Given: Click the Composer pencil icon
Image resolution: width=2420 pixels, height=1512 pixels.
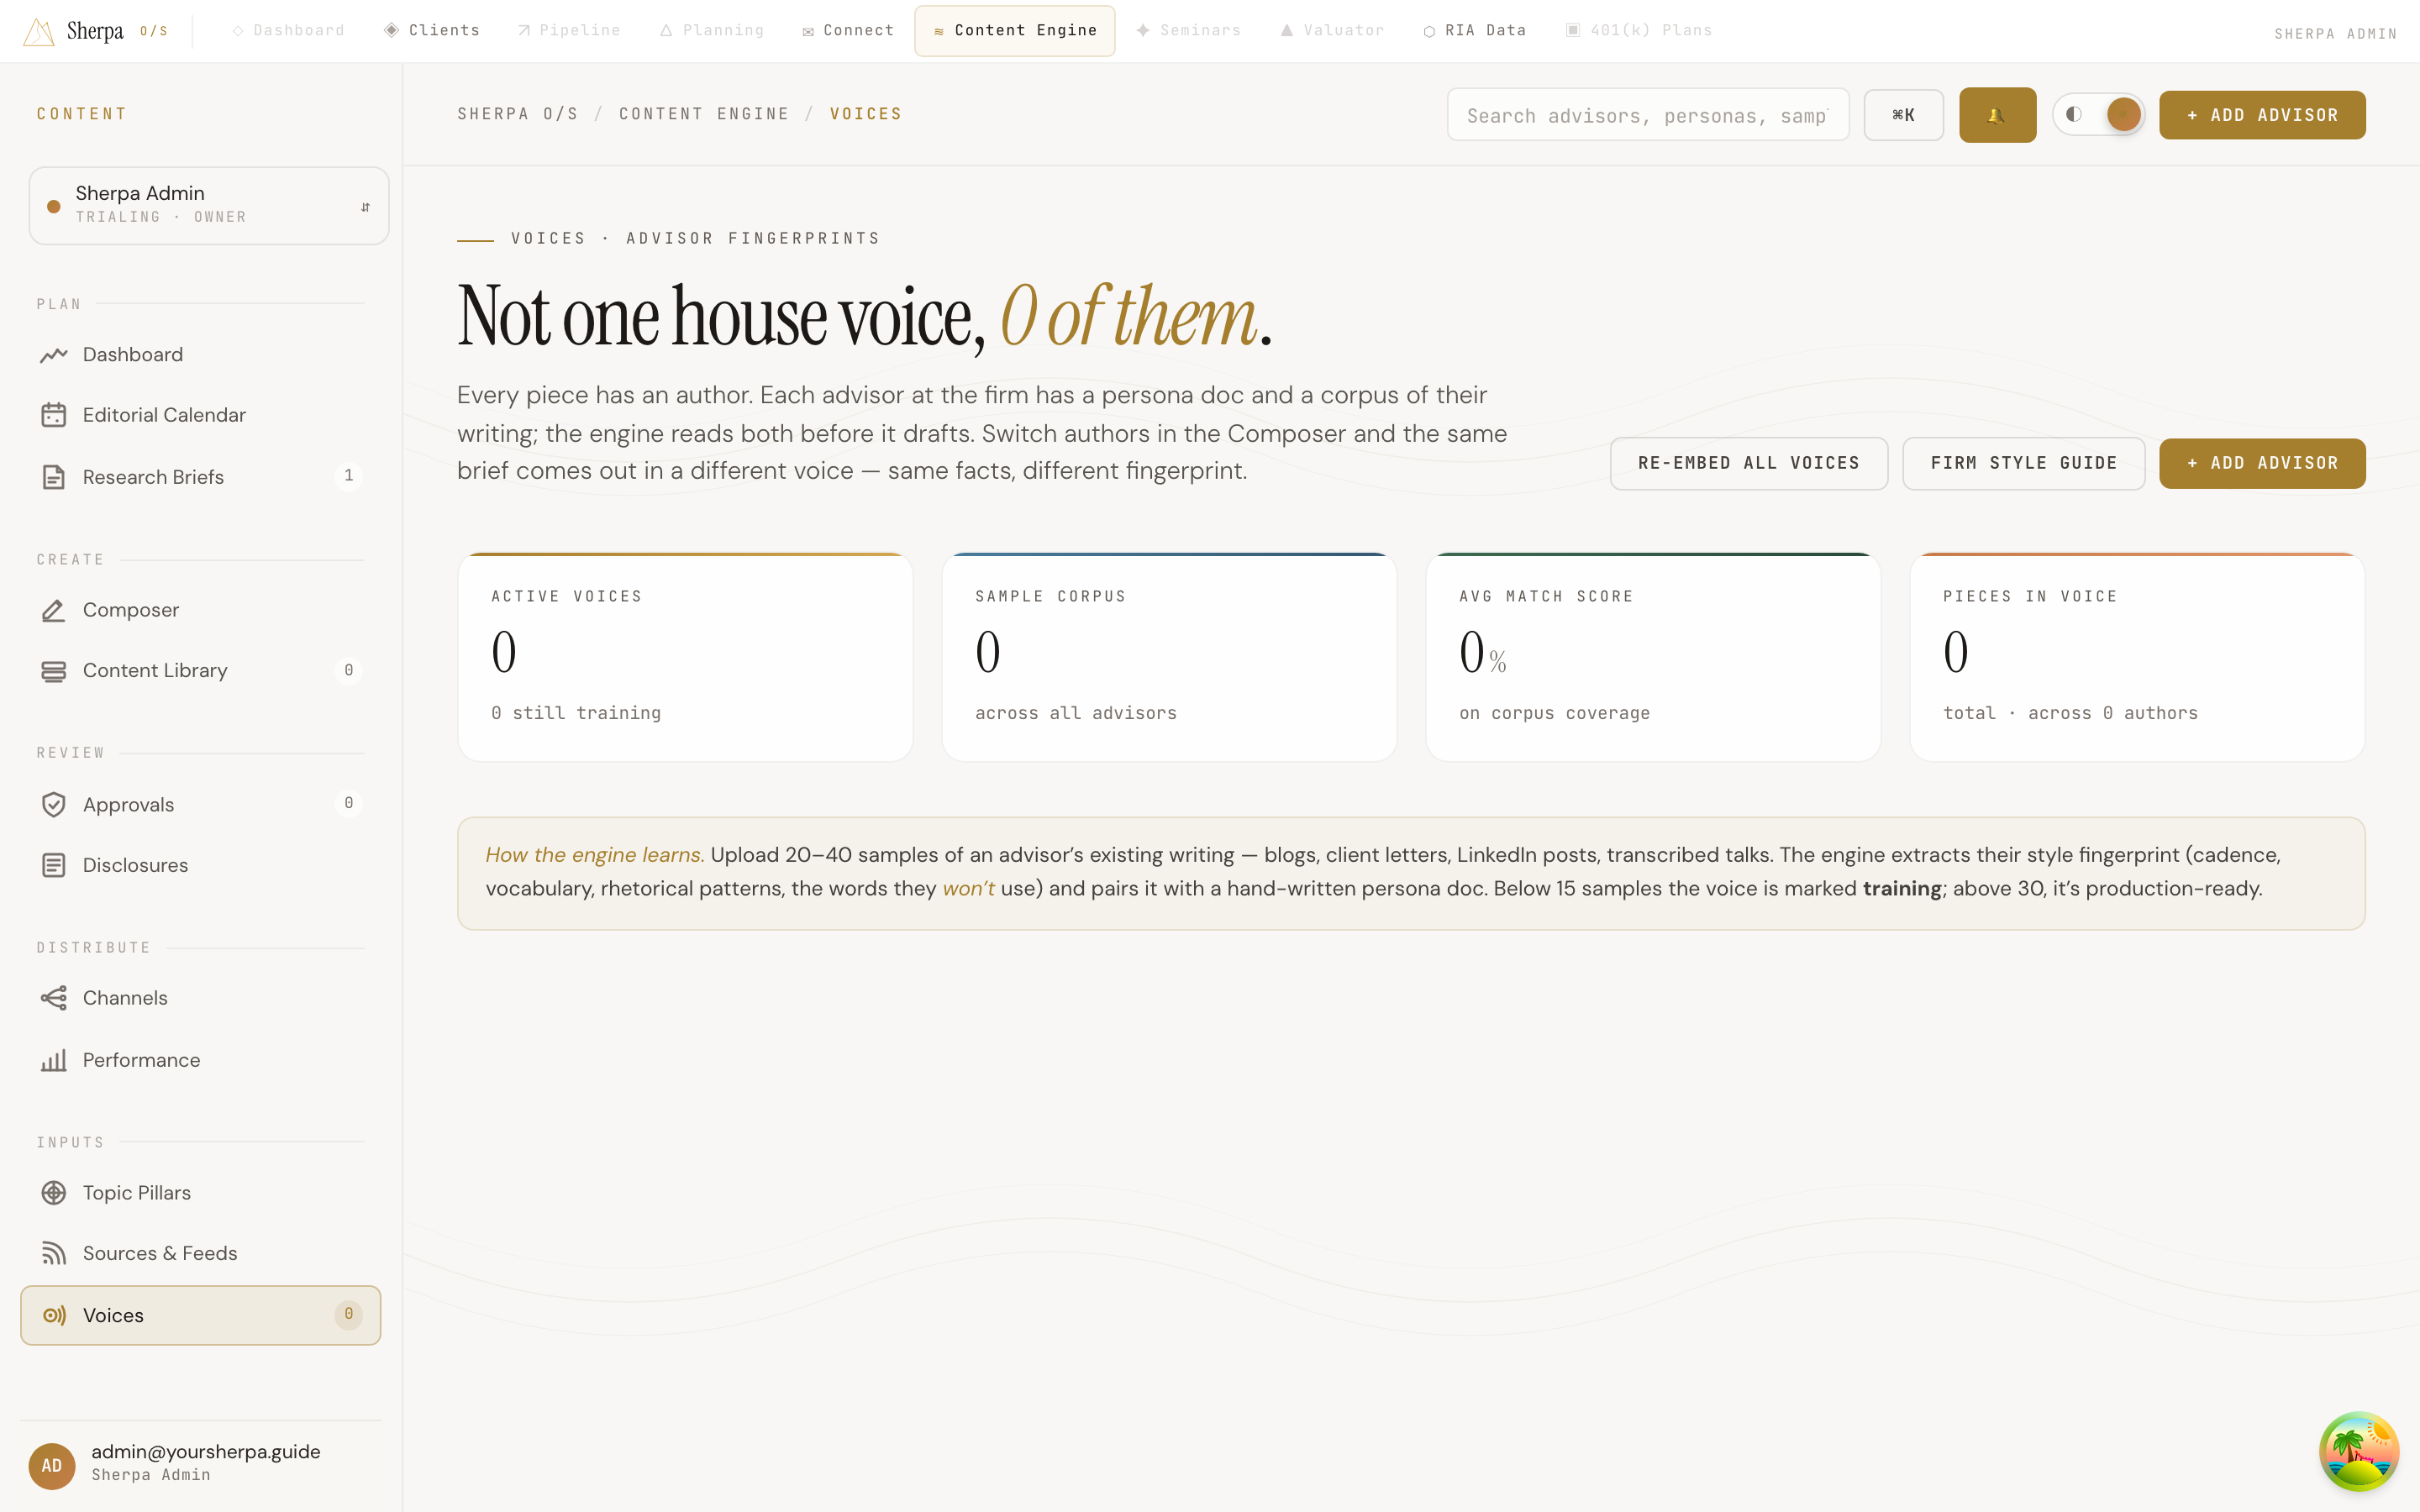Looking at the screenshot, I should [54, 610].
